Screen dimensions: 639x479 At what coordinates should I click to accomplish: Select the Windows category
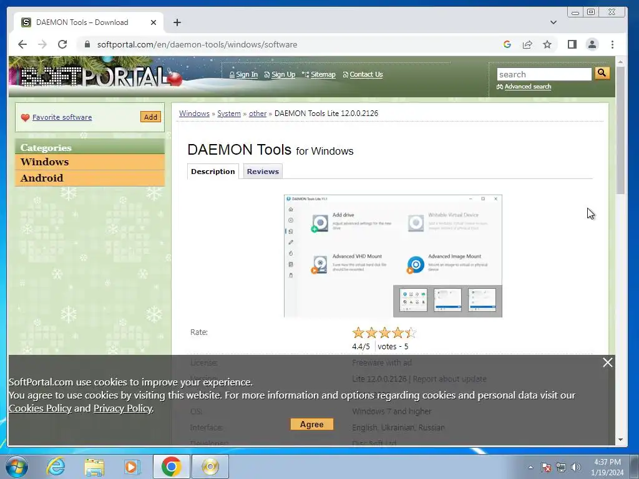click(90, 162)
